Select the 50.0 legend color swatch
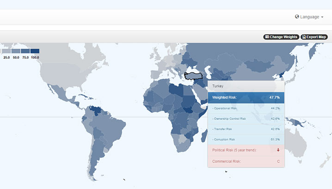The image size is (332, 189). tap(16, 51)
